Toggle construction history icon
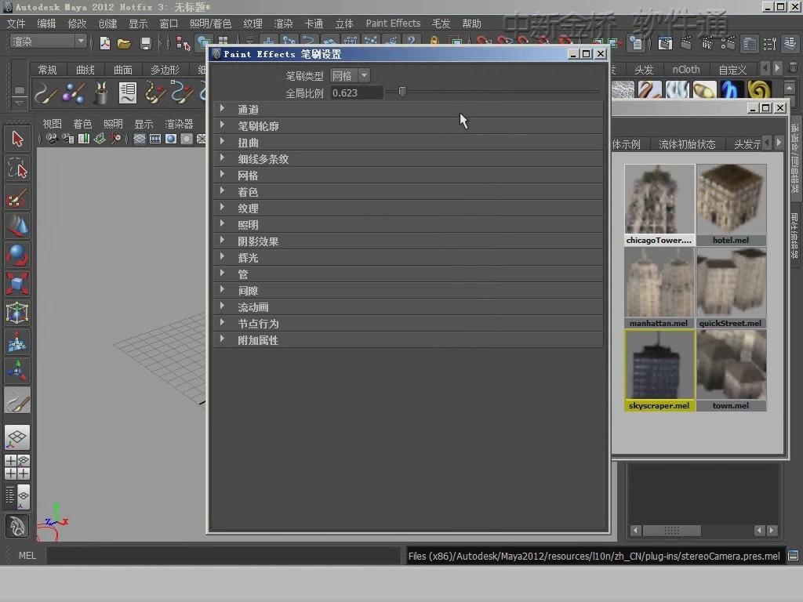This screenshot has height=602, width=803. pos(635,44)
